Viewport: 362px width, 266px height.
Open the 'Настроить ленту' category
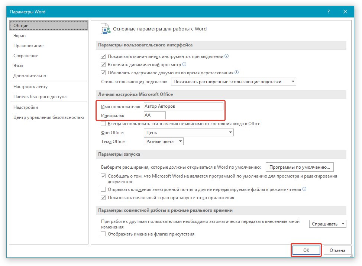tap(30, 87)
